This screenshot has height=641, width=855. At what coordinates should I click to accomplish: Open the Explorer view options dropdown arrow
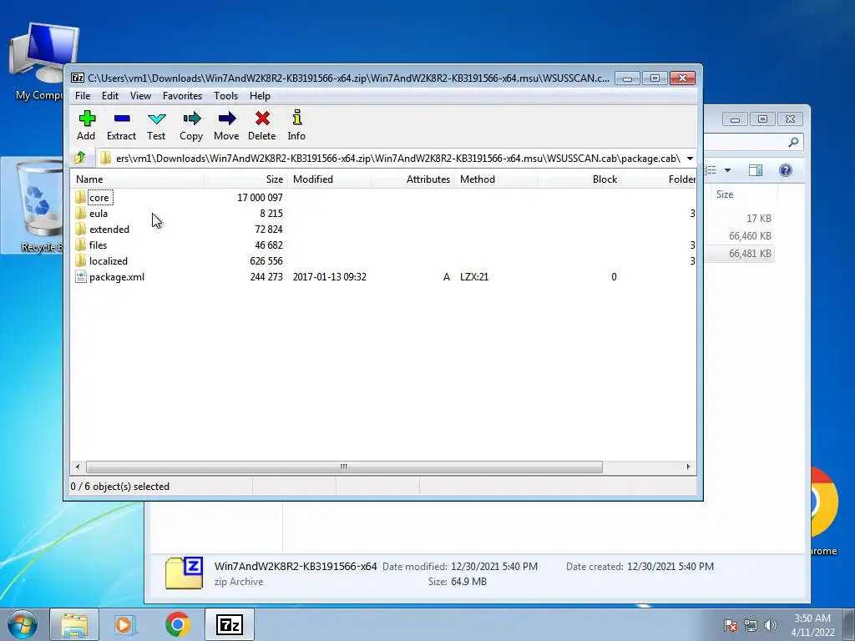(727, 170)
